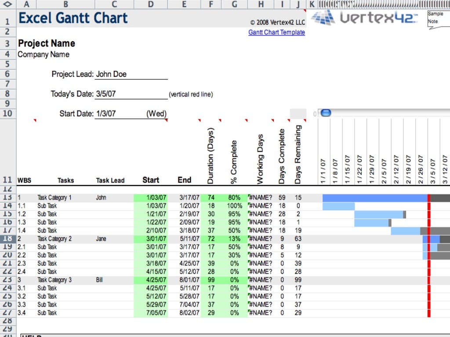Screen dimensions: 450x337
Task: Click the blue Task Category 1 Gantt bar
Action: [374, 198]
